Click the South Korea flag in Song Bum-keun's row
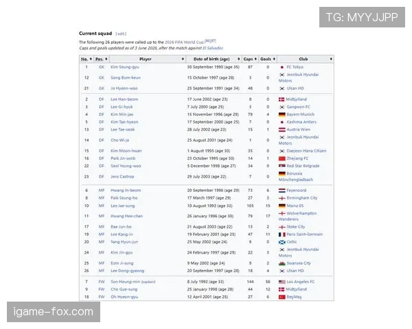The width and height of the screenshot is (412, 329). 282,75
